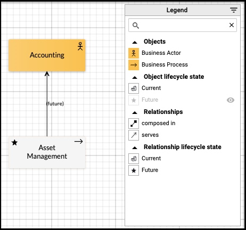The height and width of the screenshot is (230, 246).
Task: Select the serves legend label
Action: coord(150,135)
